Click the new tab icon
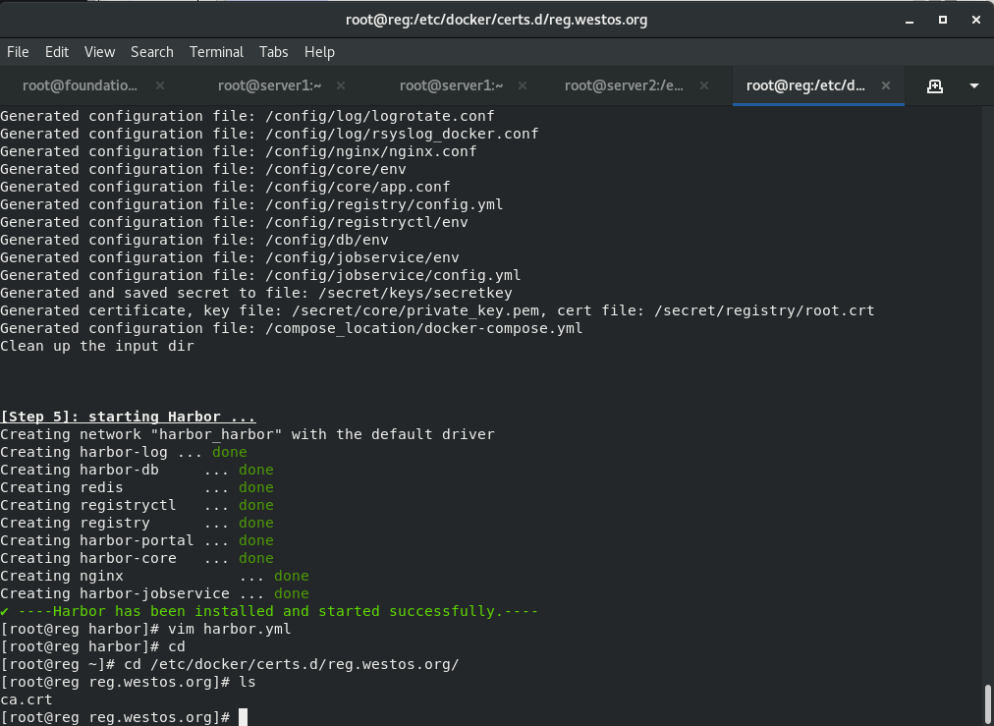Image resolution: width=994 pixels, height=726 pixels. [934, 86]
